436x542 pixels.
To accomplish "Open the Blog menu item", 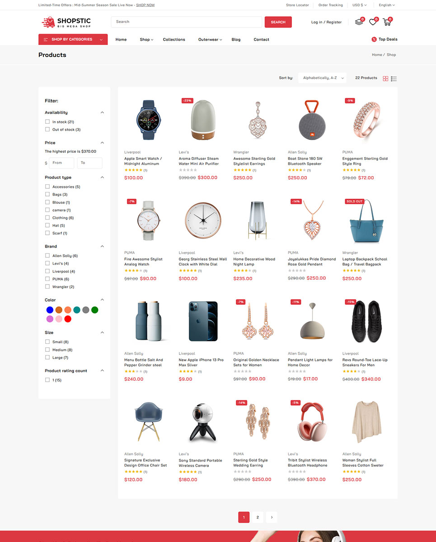I will click(x=236, y=40).
